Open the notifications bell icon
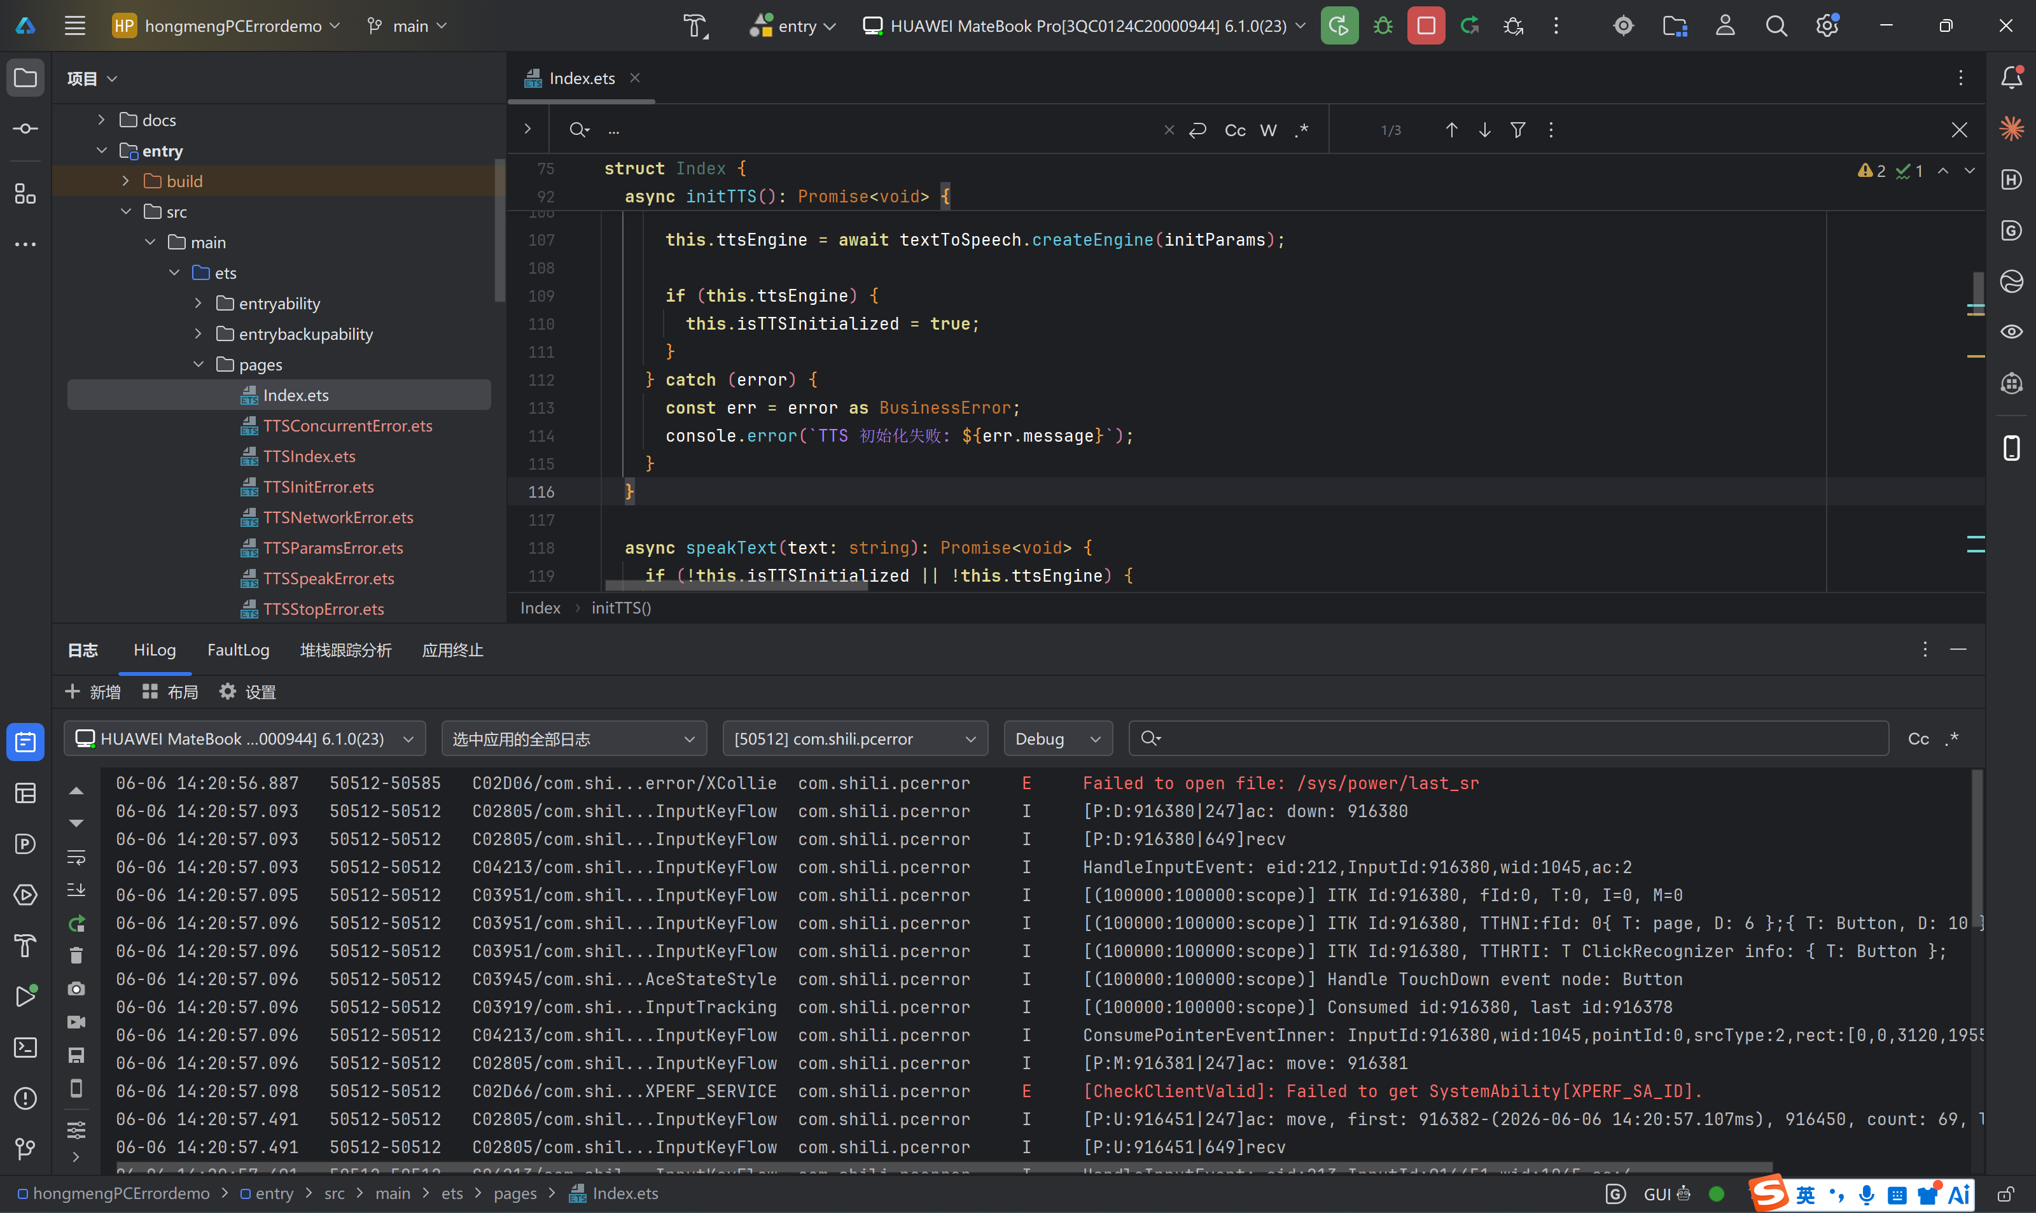2036x1213 pixels. [2011, 78]
